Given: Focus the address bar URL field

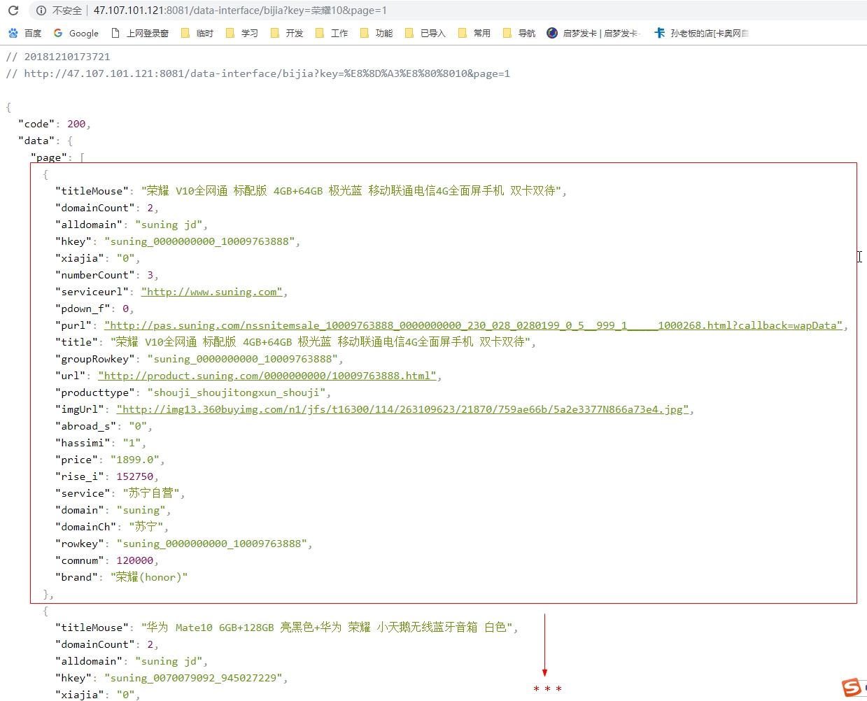Looking at the screenshot, I should pyautogui.click(x=240, y=10).
